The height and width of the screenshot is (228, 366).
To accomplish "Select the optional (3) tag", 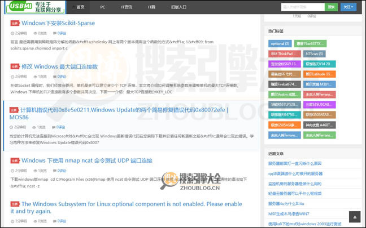I will click(280, 43).
